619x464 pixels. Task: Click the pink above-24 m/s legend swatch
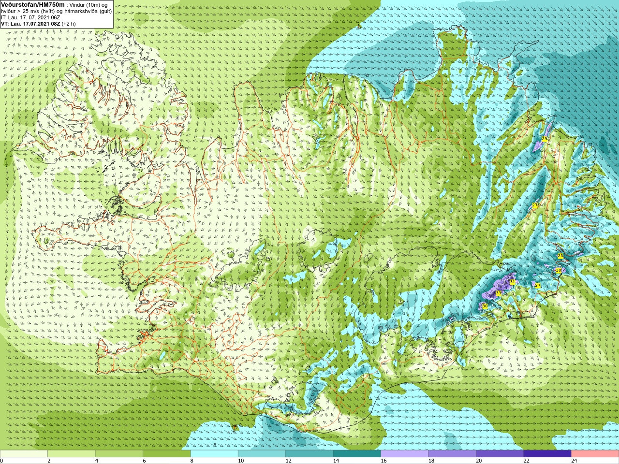click(595, 454)
